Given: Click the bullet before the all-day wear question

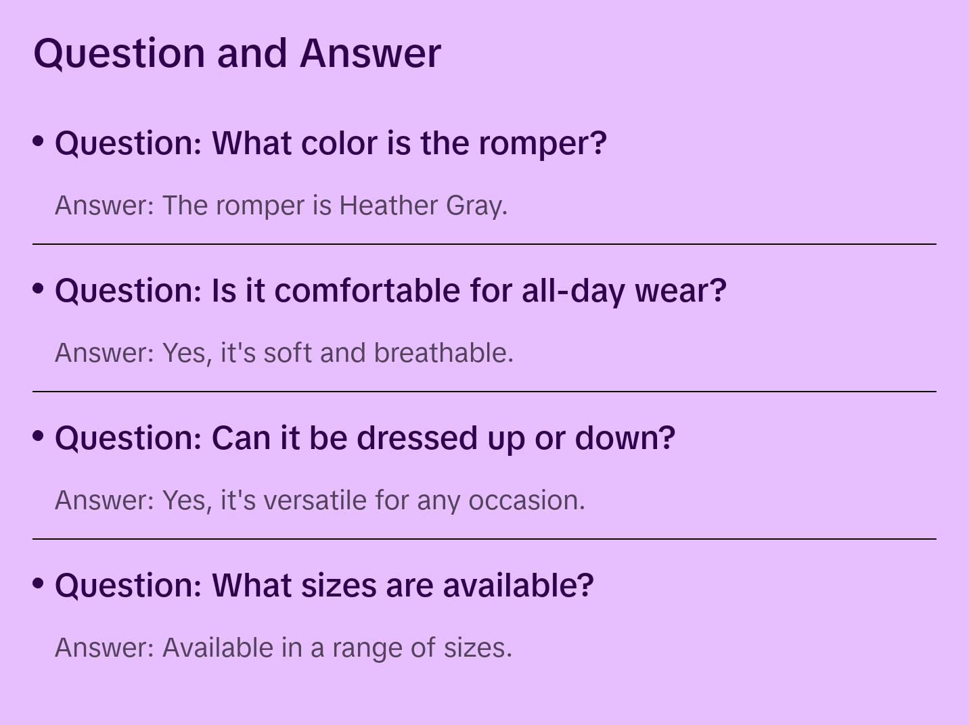Looking at the screenshot, I should (x=39, y=289).
